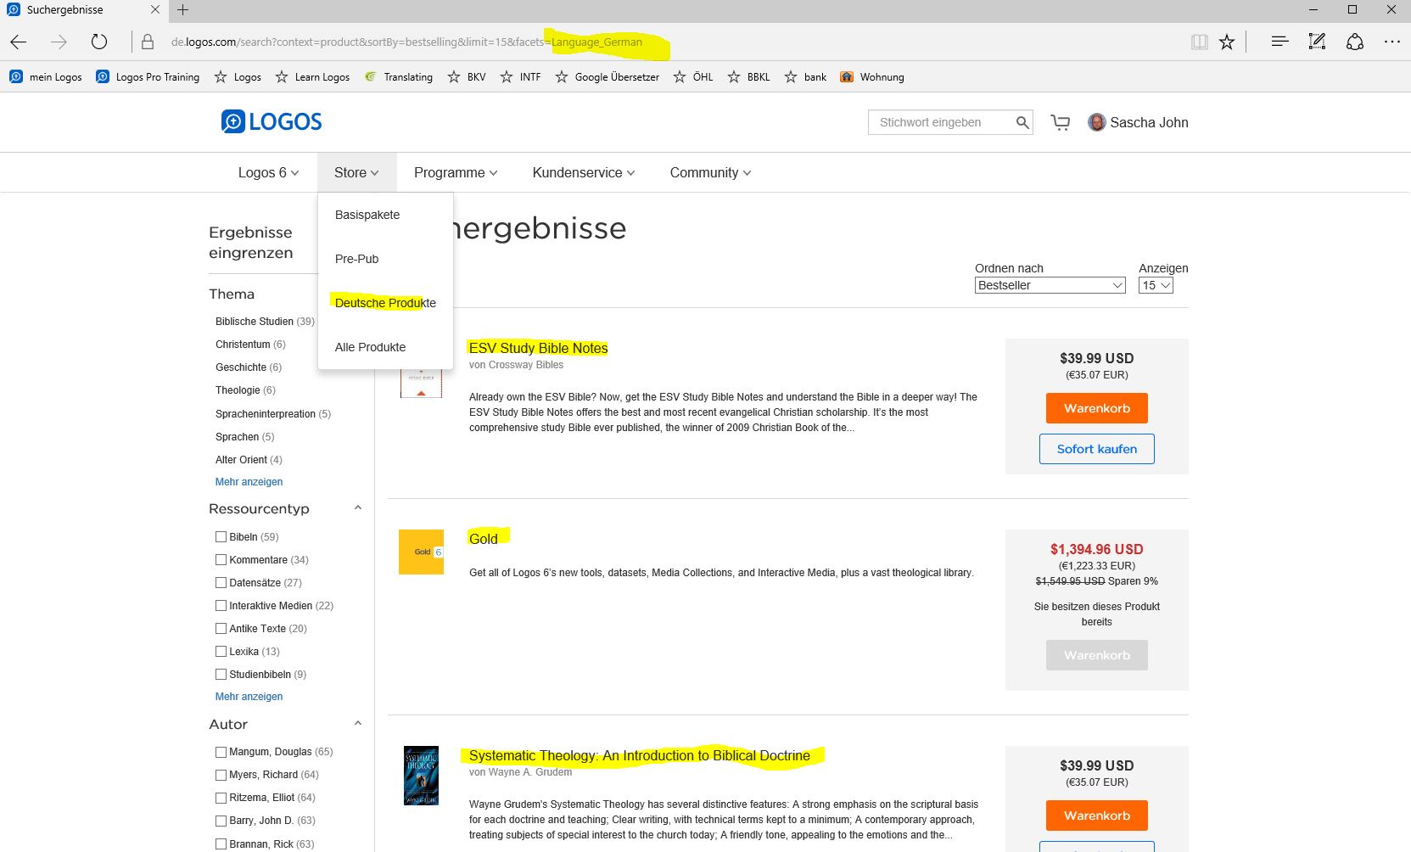1411x852 pixels.
Task: Click the Systematic Theology book cover
Action: click(x=421, y=776)
